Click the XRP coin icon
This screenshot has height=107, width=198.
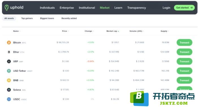click(9, 61)
